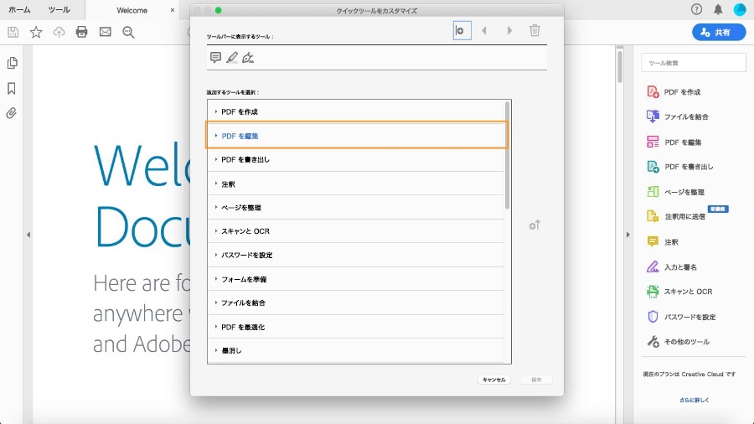This screenshot has width=754, height=424.
Task: Click the キャンセル button
Action: tap(493, 380)
